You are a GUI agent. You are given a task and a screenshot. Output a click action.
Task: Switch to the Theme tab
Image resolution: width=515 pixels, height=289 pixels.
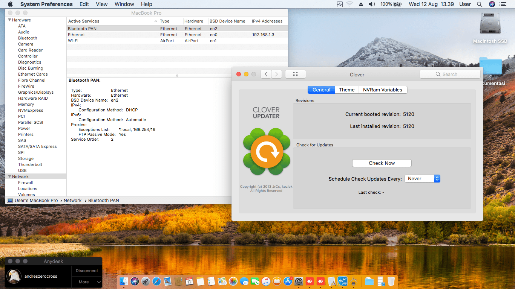346,90
